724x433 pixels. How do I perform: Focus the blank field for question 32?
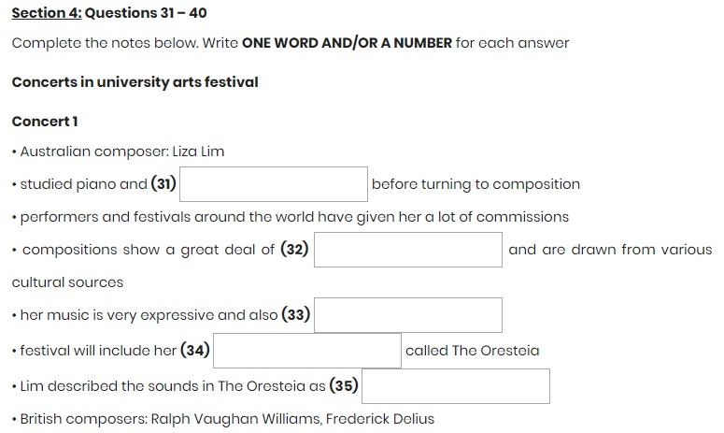click(x=408, y=250)
